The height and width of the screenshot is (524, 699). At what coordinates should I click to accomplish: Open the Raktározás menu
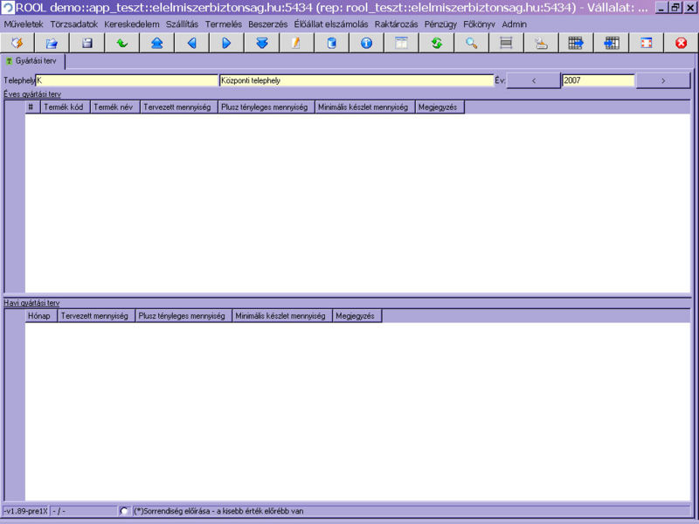point(396,24)
